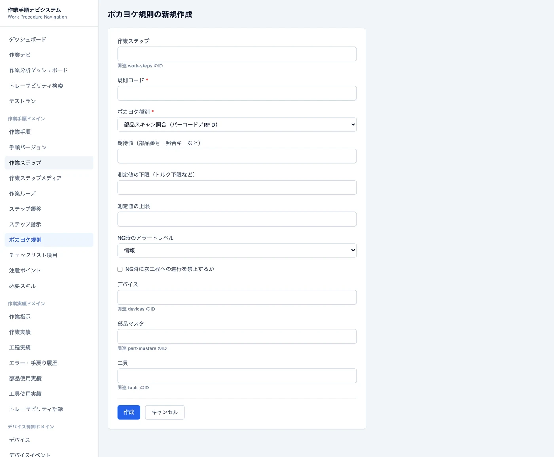
Task: Open トレーサビリティ記録 sidebar link
Action: tap(49, 409)
